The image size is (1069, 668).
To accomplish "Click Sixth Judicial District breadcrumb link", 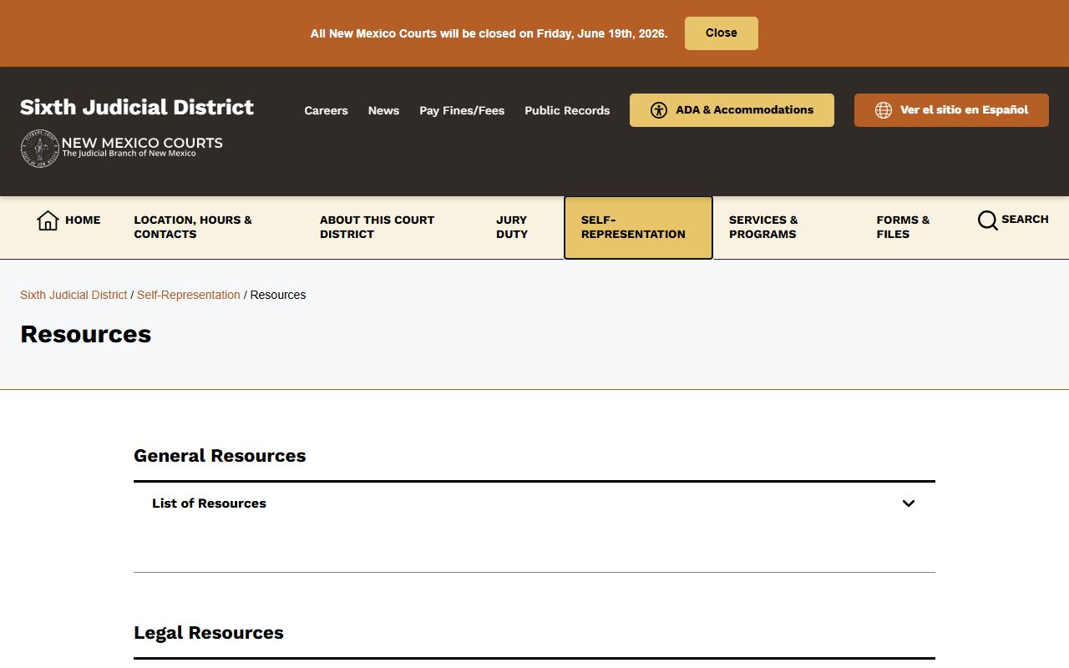I will (x=73, y=295).
